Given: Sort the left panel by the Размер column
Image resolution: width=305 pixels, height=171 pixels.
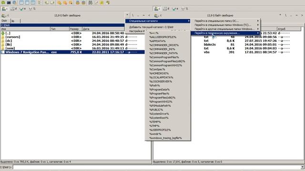Looking at the screenshot, I should 76,29.
